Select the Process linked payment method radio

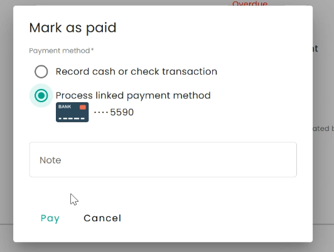click(41, 95)
